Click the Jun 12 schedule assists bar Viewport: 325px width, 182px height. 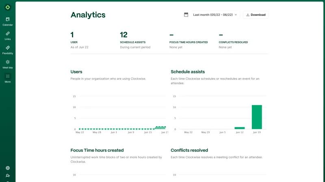[x=240, y=128]
